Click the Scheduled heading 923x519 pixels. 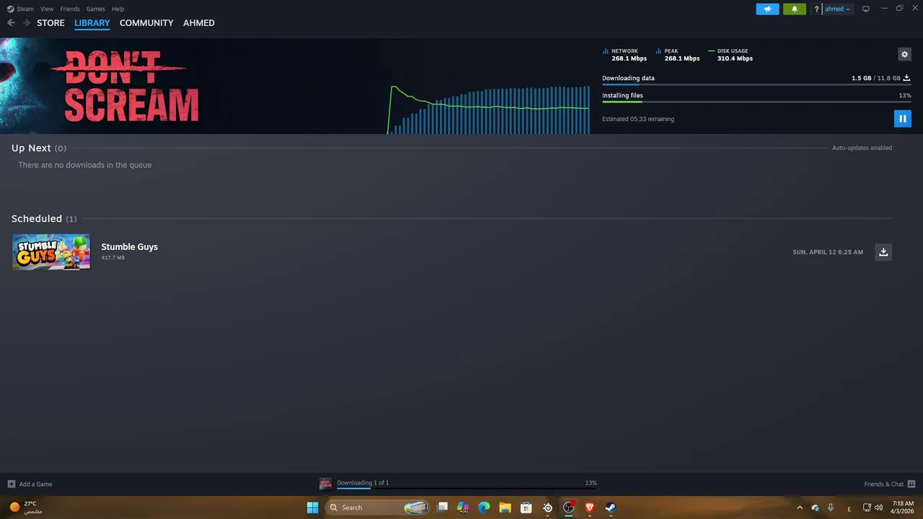(37, 218)
